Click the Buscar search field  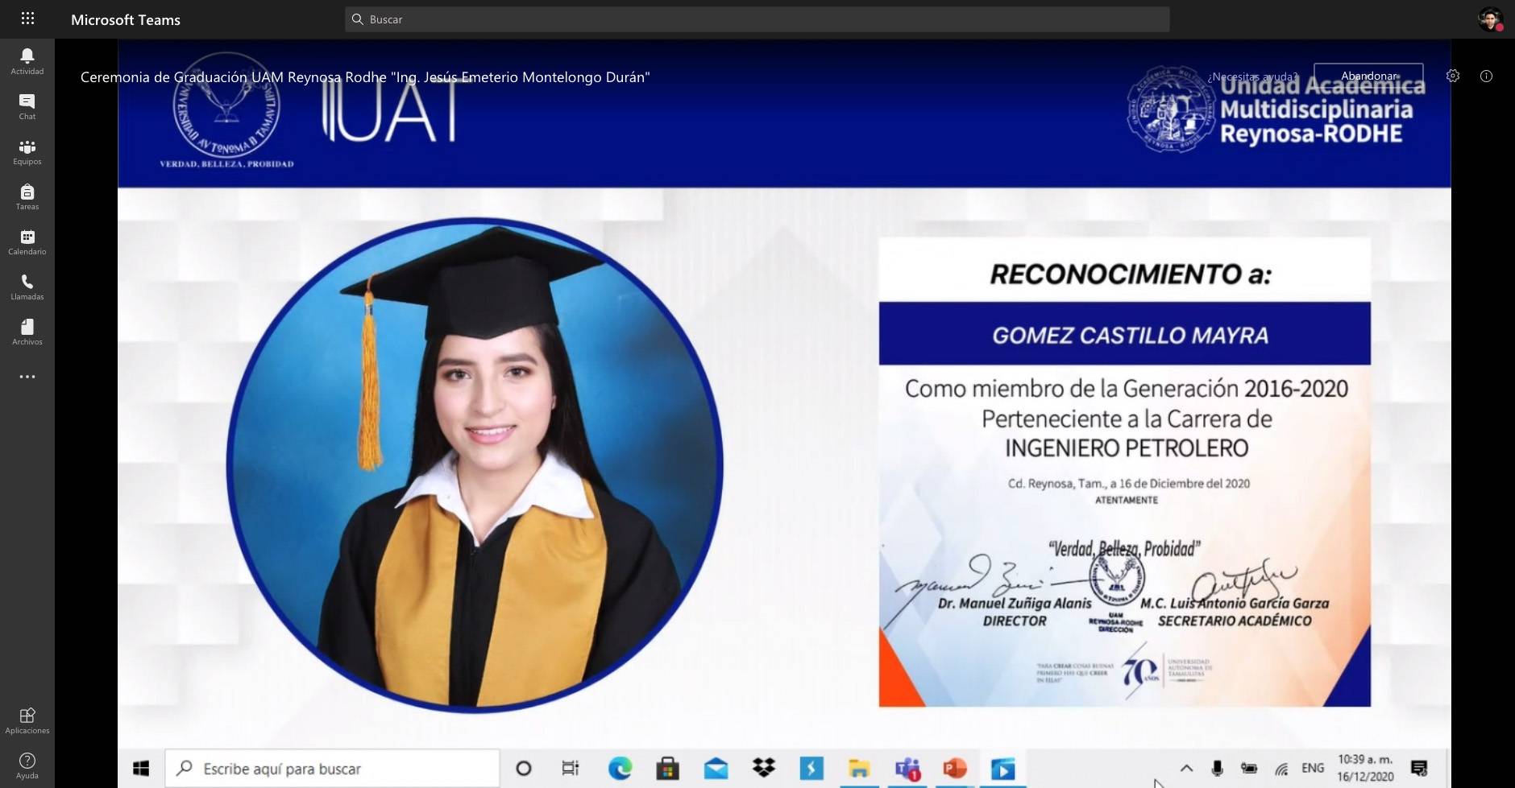click(x=757, y=19)
